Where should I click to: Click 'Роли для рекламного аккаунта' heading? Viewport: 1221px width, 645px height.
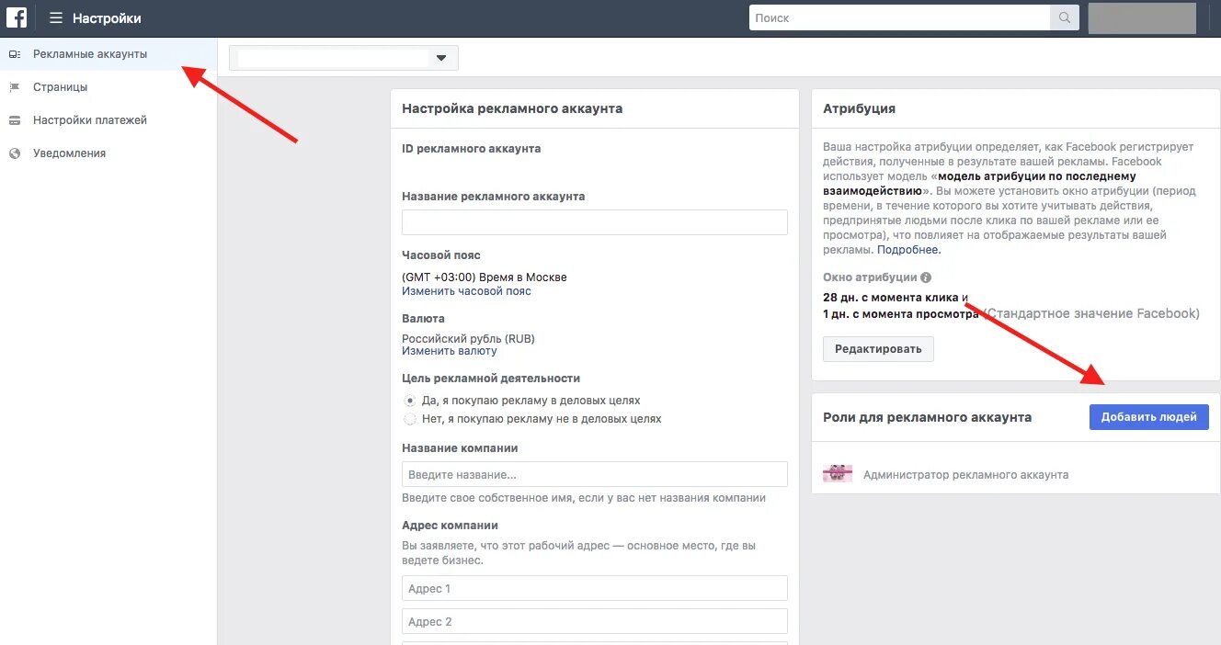(x=927, y=417)
